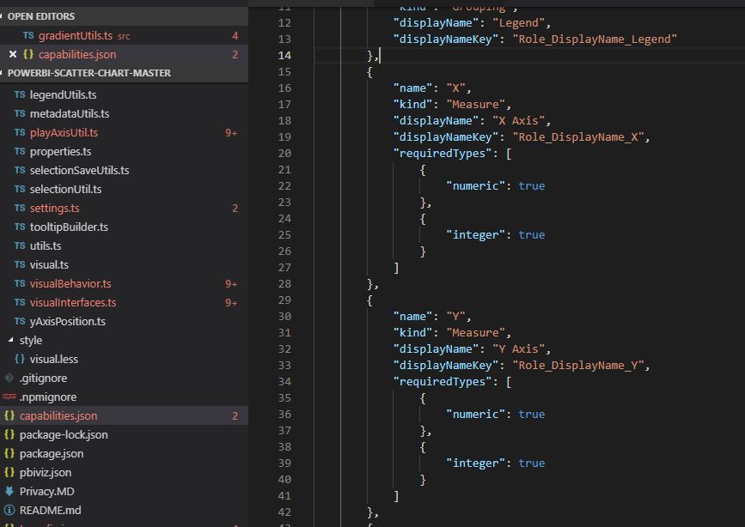Image resolution: width=745 pixels, height=527 pixels.
Task: Click "numeric" key on line 22
Action: pos(475,186)
